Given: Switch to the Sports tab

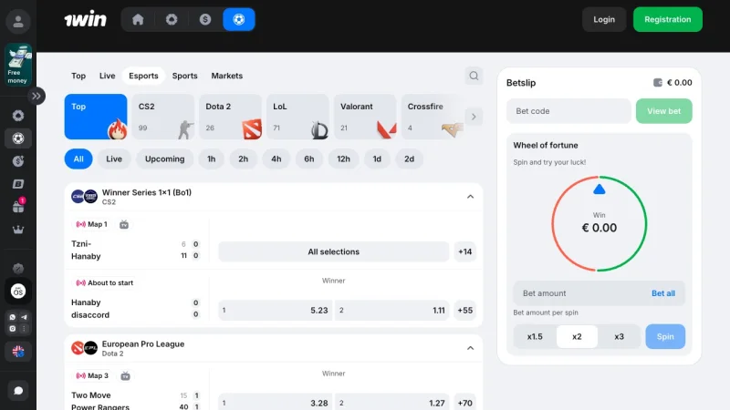Looking at the screenshot, I should click(x=185, y=76).
